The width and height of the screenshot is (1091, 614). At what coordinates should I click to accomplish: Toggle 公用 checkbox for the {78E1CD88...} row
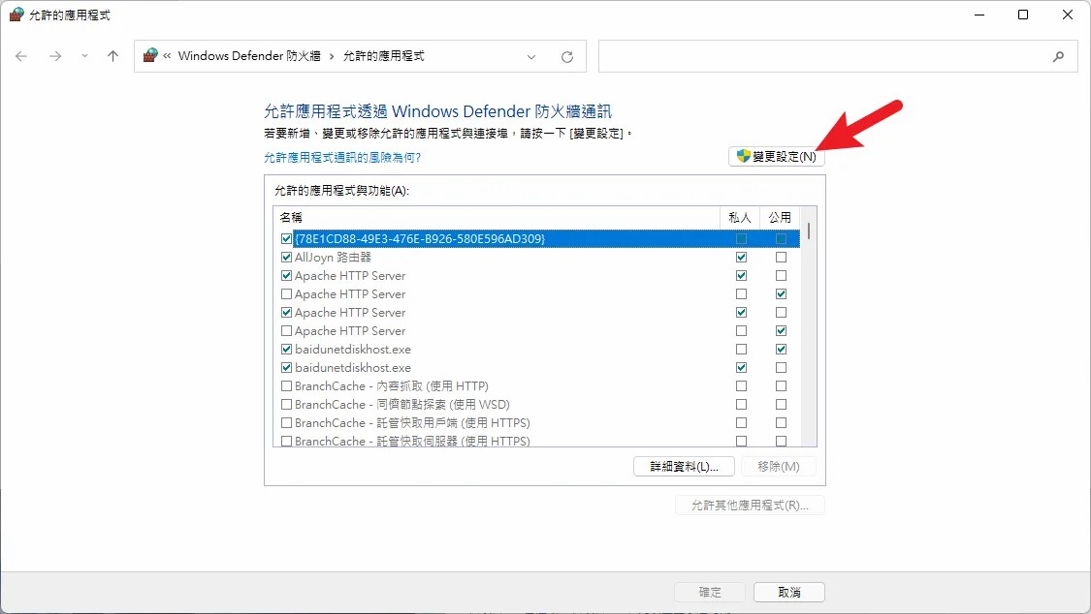781,238
